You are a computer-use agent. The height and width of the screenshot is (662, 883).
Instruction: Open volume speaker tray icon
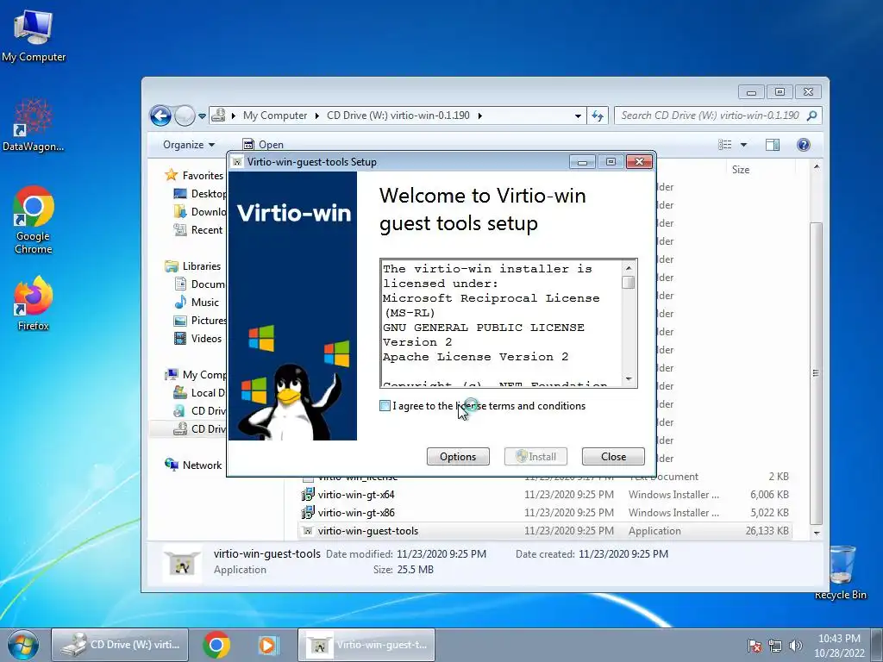(x=796, y=646)
